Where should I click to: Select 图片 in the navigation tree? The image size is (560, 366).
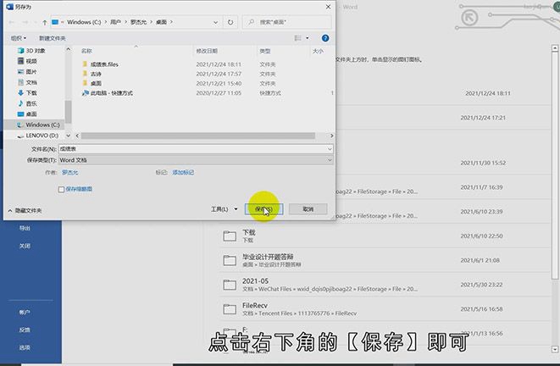click(27, 72)
